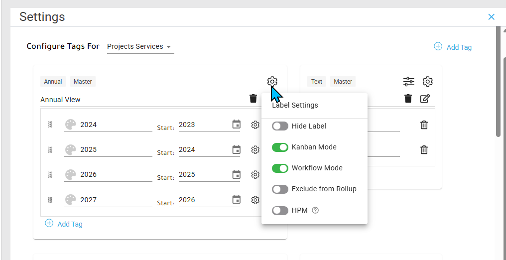Open gear settings for 2025 tag row
The width and height of the screenshot is (506, 260).
coord(255,150)
